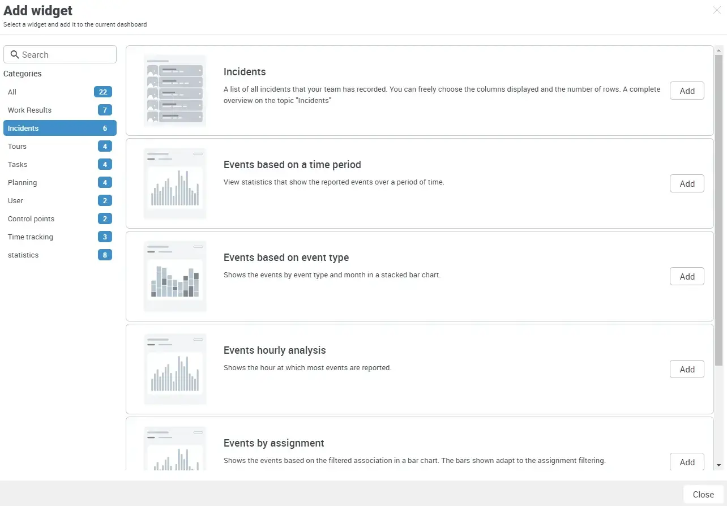The height and width of the screenshot is (506, 727).
Task: Click the Events based on a time period thumbnail
Action: pos(174,183)
